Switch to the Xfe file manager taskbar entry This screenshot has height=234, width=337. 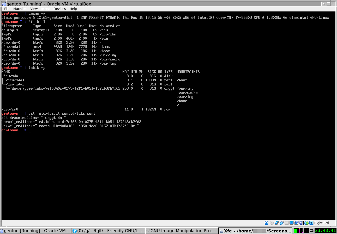255,231
